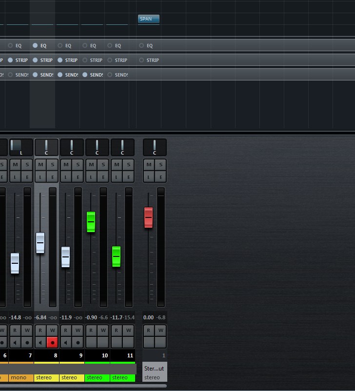
Task: Open Stereo Out edit settings (E button)
Action: [160, 177]
